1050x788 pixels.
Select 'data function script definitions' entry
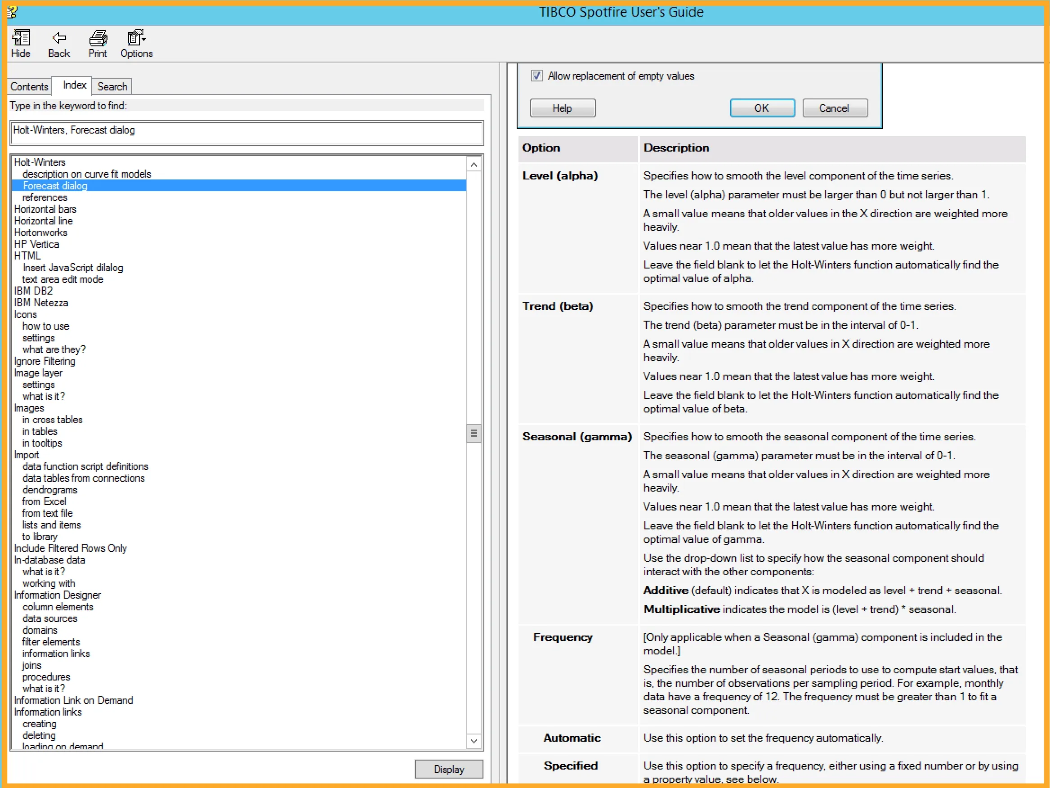coord(85,466)
